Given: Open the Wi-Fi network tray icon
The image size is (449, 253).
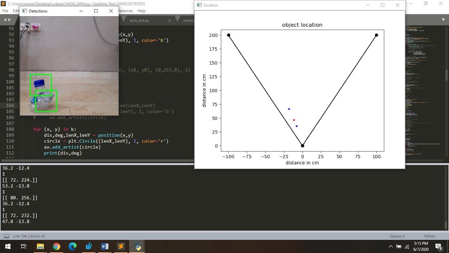Looking at the screenshot, I should pos(407,246).
